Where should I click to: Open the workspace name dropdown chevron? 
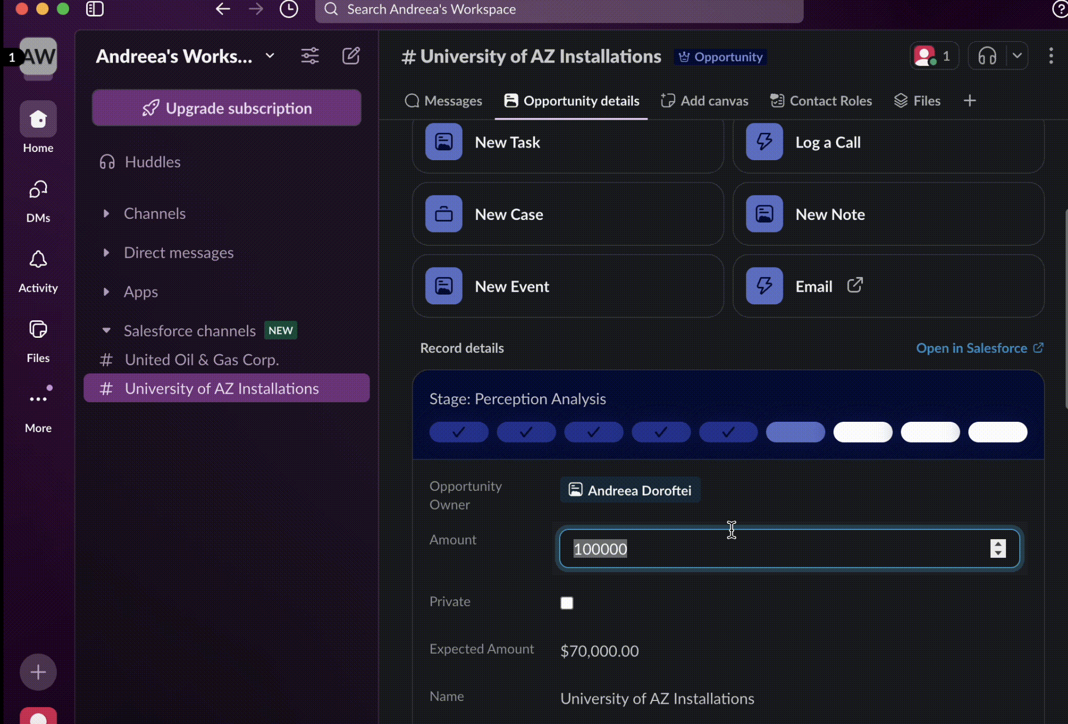(x=270, y=56)
